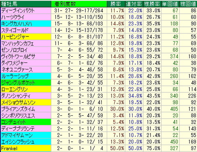
Task: Select the シンボリクリスエス sire name
Action: click(x=18, y=116)
